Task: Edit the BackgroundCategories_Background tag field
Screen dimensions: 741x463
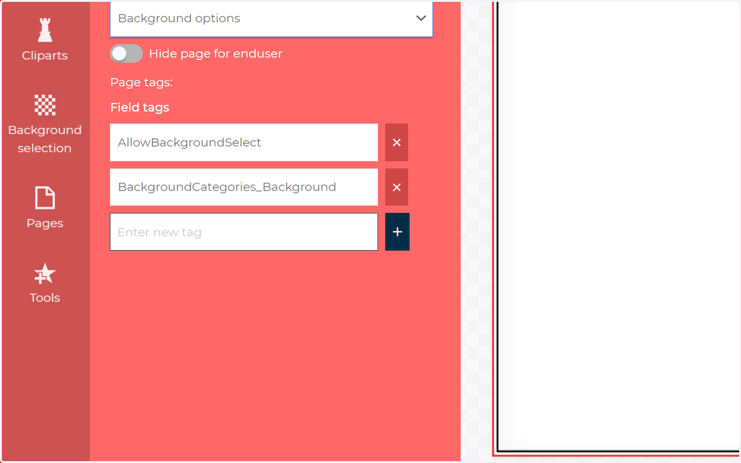Action: click(x=244, y=187)
